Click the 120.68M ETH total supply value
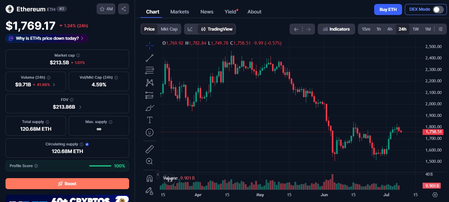 click(36, 129)
